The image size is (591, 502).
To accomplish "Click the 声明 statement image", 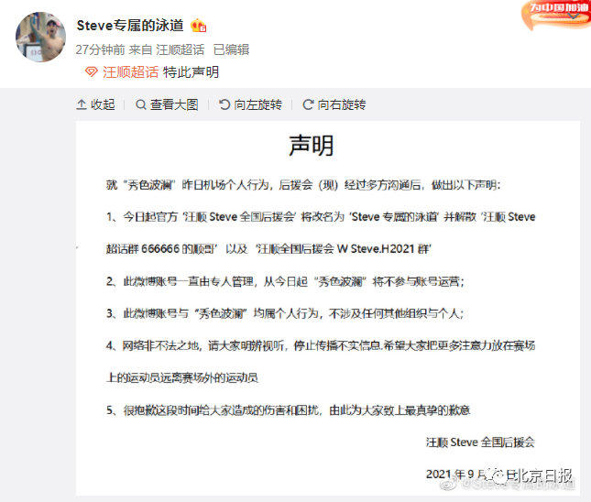I will tap(327, 308).
